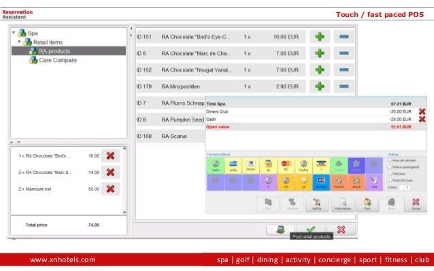The width and height of the screenshot is (434, 271).
Task: Click the green plus for RA Minzpastillen
Action: 320,86
